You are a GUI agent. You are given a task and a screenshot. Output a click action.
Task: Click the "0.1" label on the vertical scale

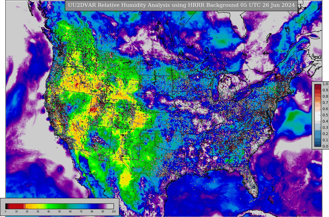coord(325,140)
